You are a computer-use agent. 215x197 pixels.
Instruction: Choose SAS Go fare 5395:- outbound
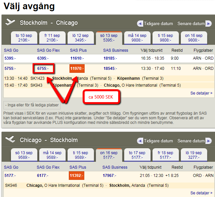[10, 58]
